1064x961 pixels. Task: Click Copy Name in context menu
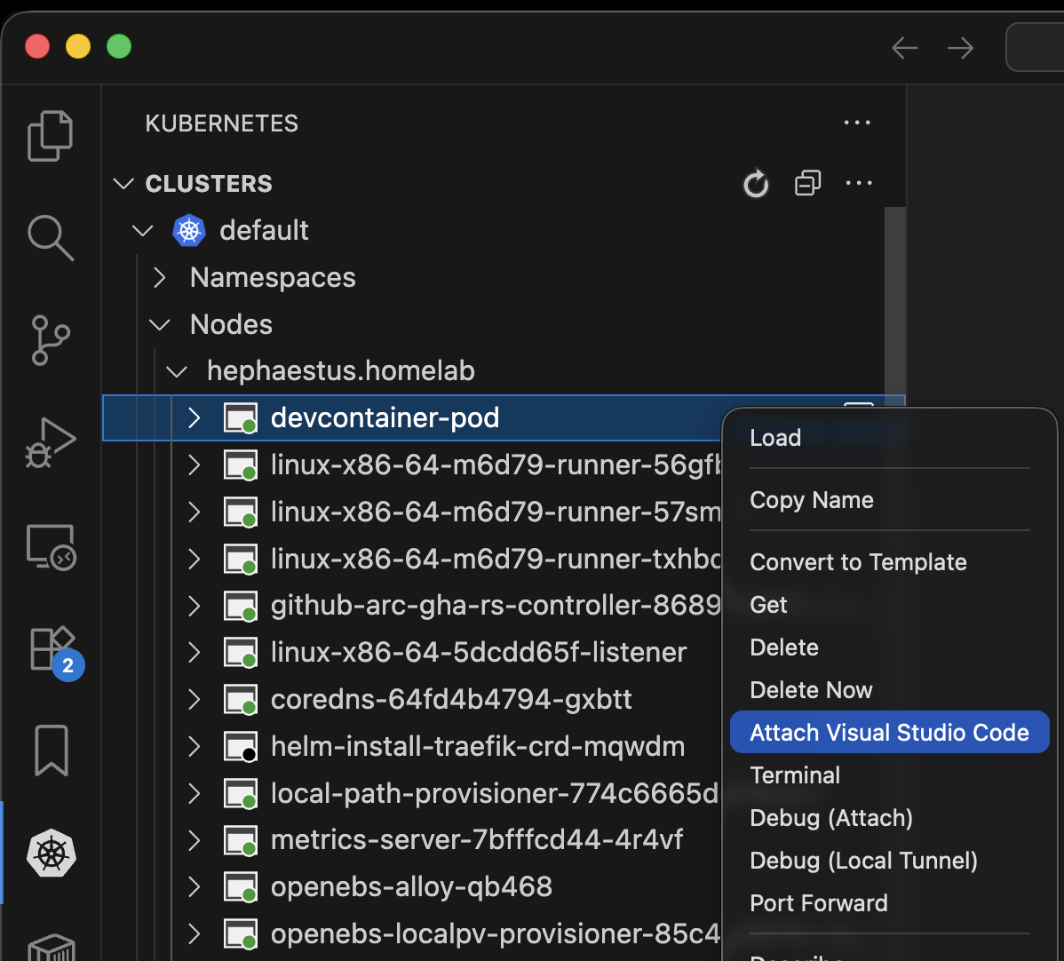pyautogui.click(x=811, y=500)
